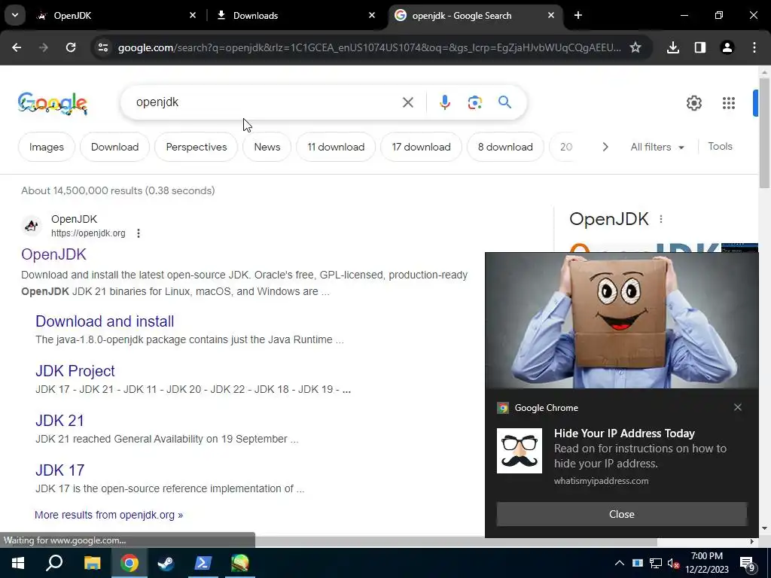Open site information icon in address bar

[102, 47]
